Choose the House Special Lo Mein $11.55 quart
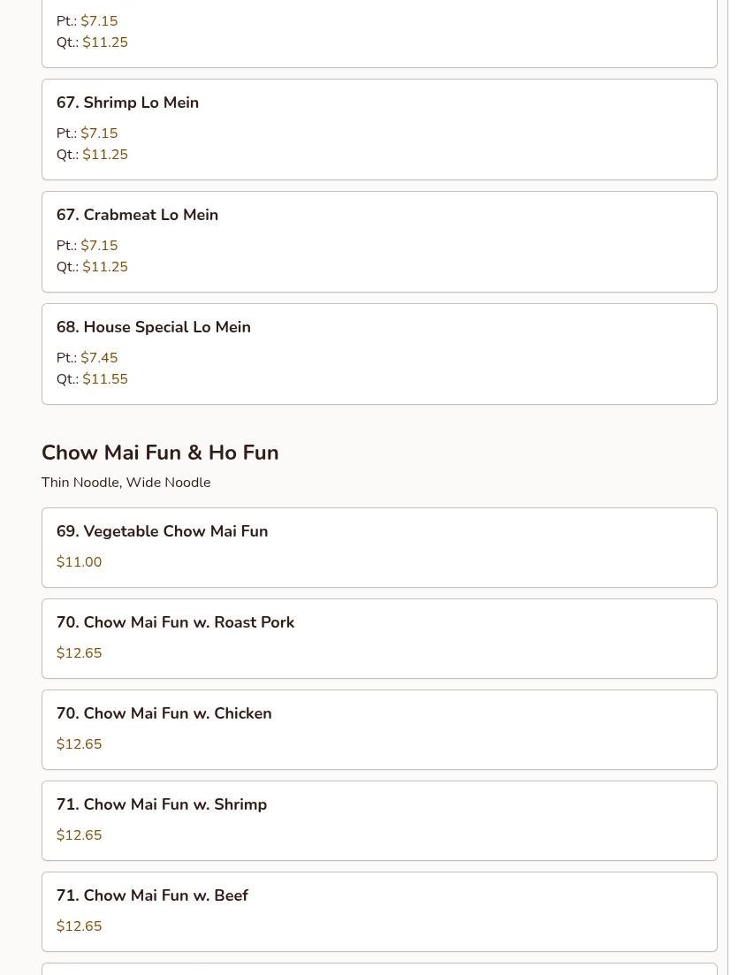Screen dimensions: 746x975 105,379
